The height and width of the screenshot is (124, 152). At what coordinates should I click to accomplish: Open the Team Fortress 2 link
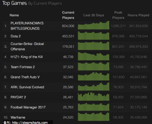(23, 67)
